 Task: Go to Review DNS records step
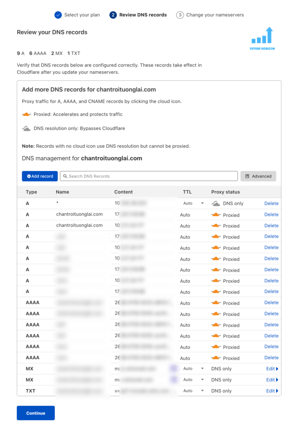point(138,15)
